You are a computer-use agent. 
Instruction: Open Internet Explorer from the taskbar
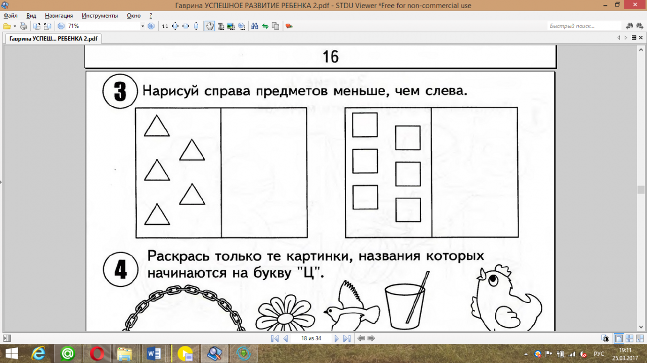(x=38, y=354)
